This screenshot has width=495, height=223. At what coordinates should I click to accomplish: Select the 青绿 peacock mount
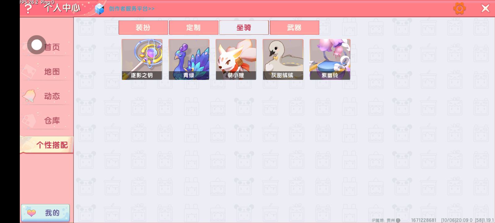[x=189, y=59]
